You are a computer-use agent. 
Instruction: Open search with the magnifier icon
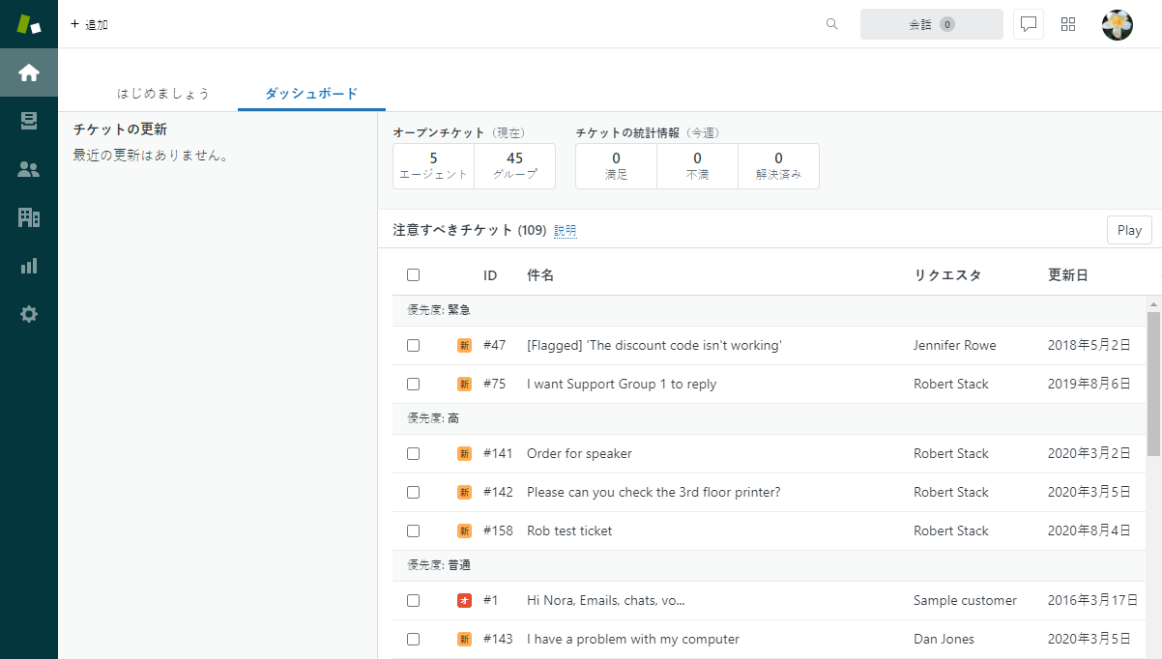[831, 24]
